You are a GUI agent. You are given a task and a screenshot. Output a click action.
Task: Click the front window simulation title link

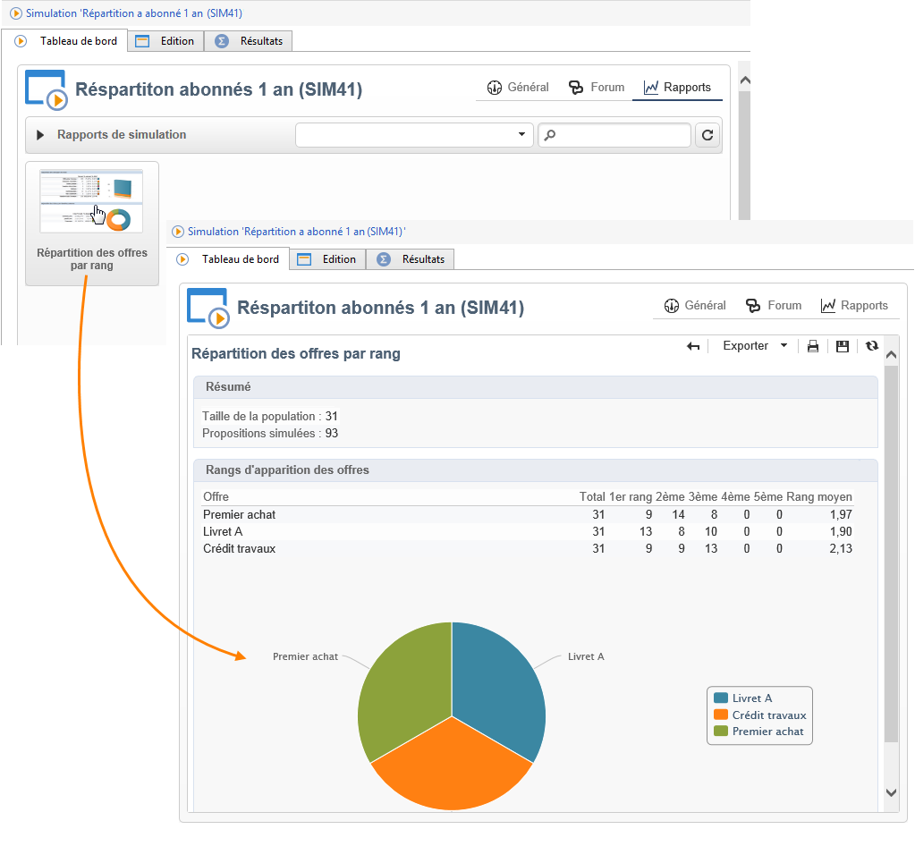click(296, 232)
